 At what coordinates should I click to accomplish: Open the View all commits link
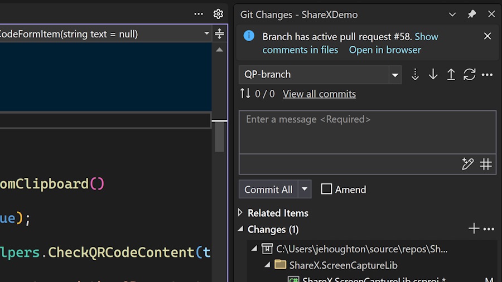[319, 94]
